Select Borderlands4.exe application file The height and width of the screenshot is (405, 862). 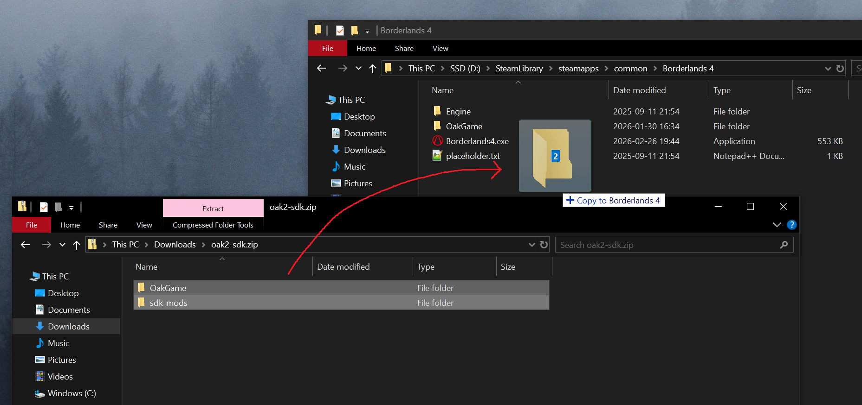click(x=477, y=141)
